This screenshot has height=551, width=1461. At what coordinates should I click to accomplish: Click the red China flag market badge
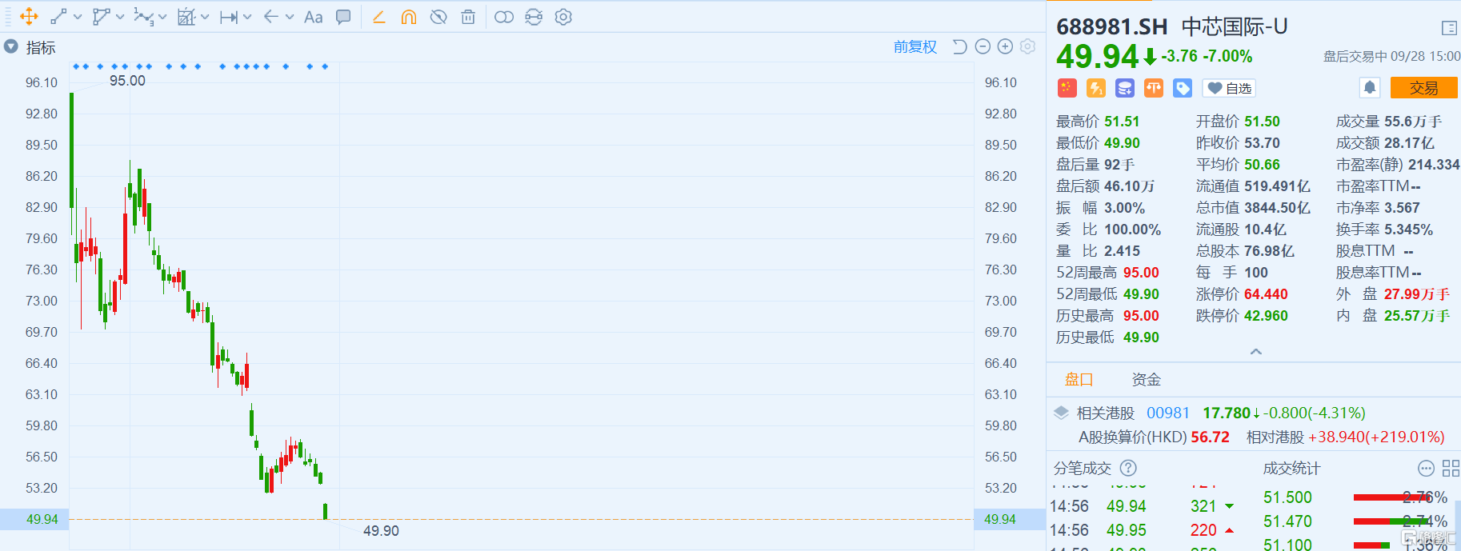tap(1067, 88)
